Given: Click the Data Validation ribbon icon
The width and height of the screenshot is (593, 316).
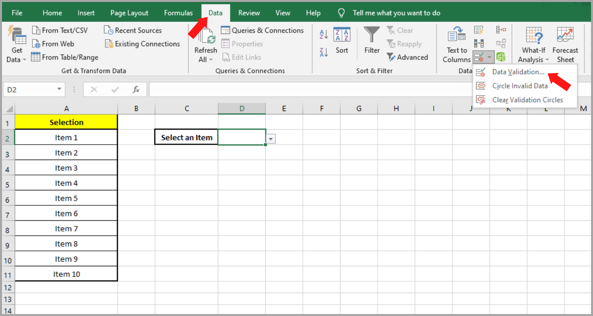Looking at the screenshot, I should pyautogui.click(x=480, y=57).
